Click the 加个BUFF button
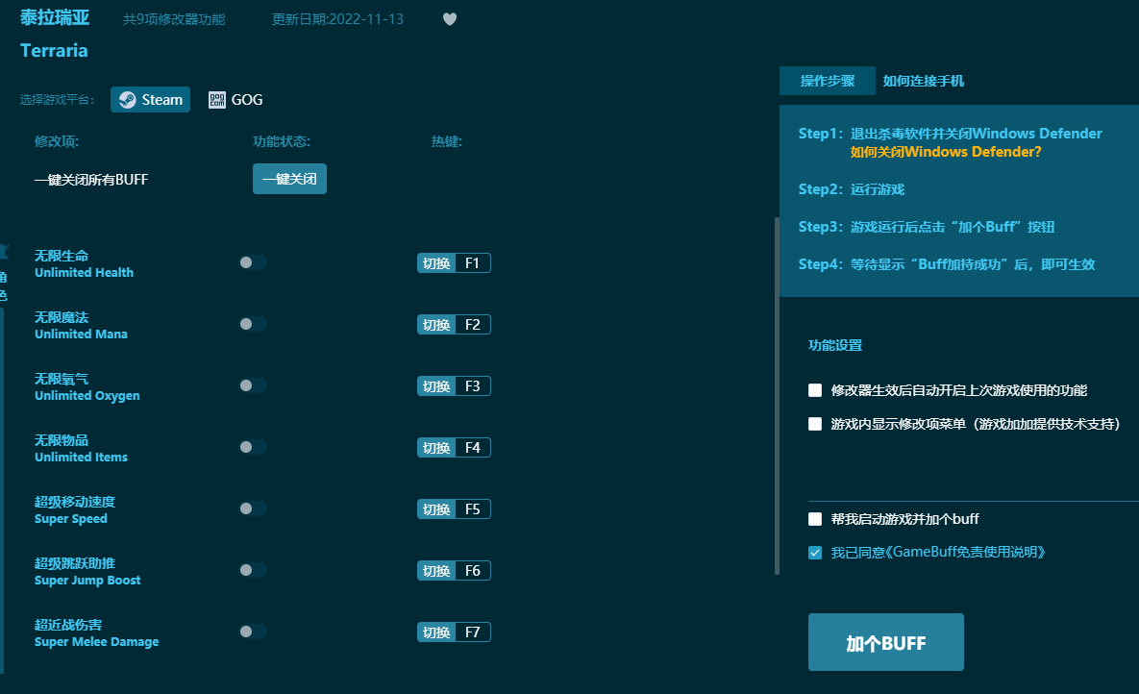 (886, 642)
